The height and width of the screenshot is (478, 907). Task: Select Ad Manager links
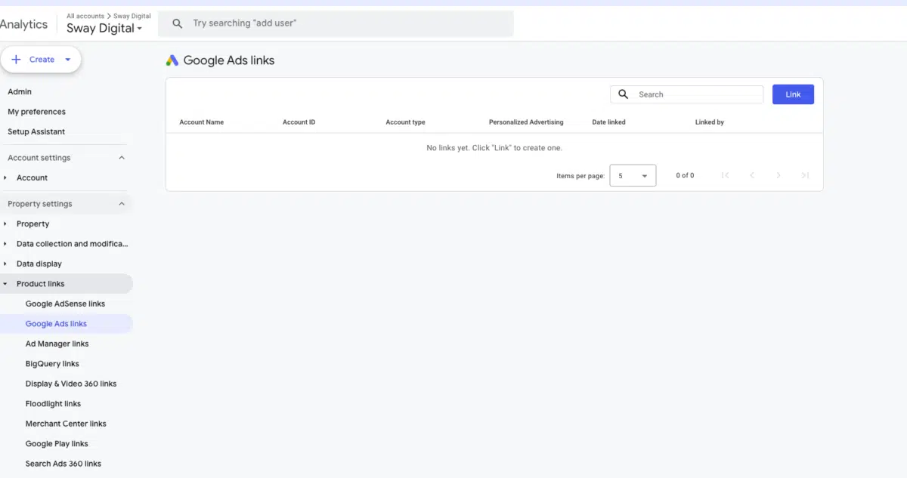(57, 344)
